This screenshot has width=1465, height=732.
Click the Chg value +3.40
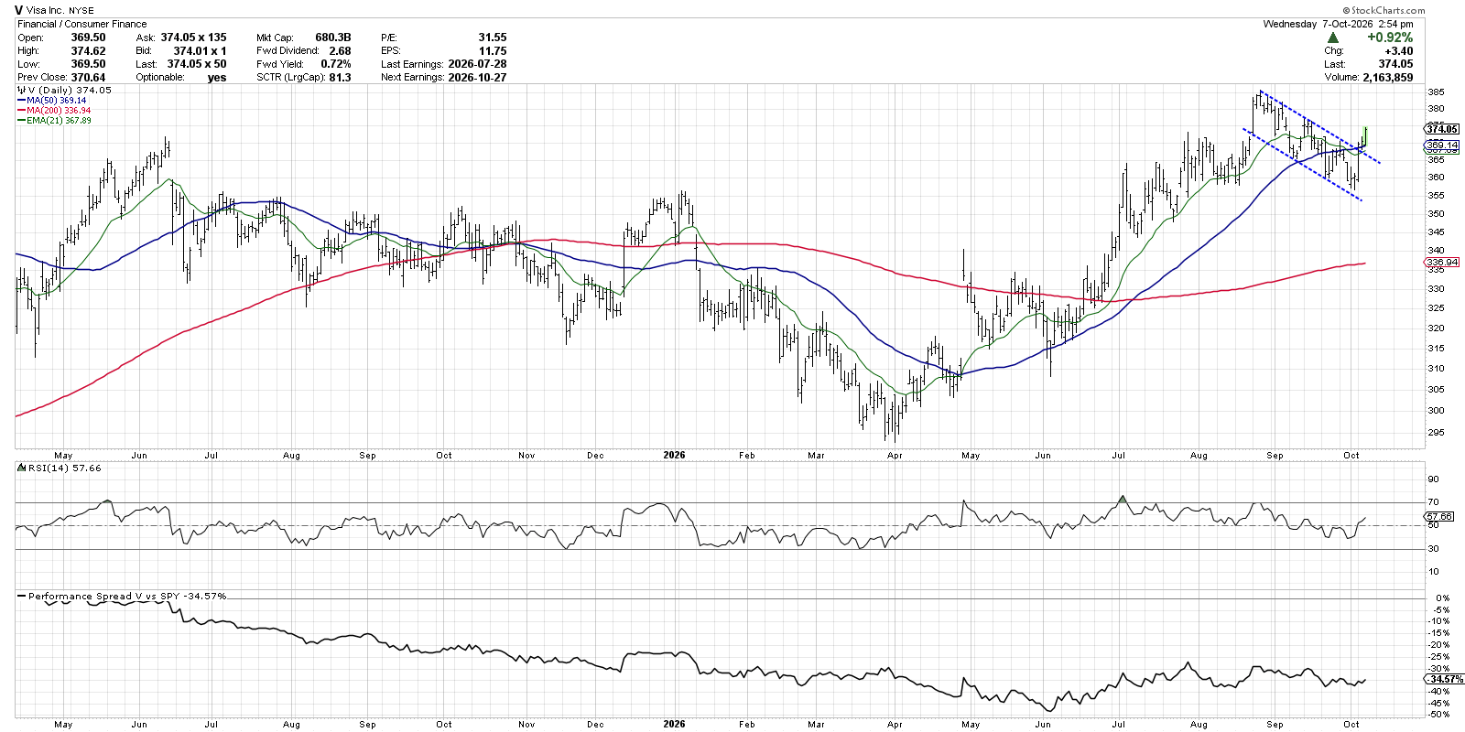coord(1398,51)
